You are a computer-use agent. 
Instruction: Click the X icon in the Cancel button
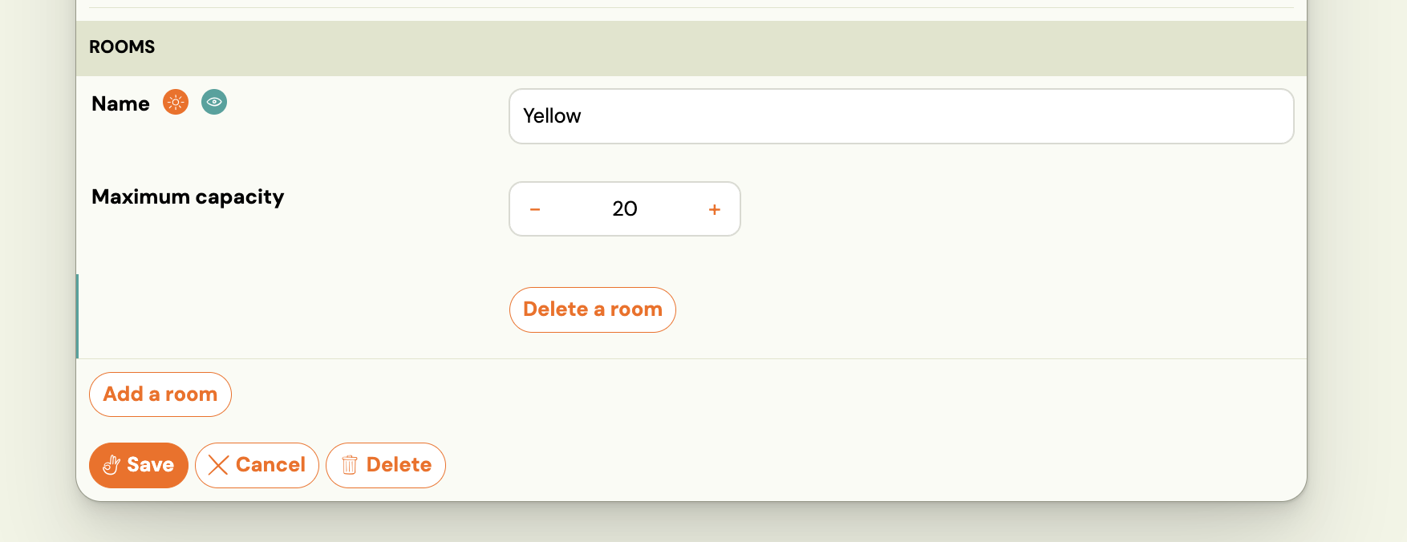click(x=218, y=465)
